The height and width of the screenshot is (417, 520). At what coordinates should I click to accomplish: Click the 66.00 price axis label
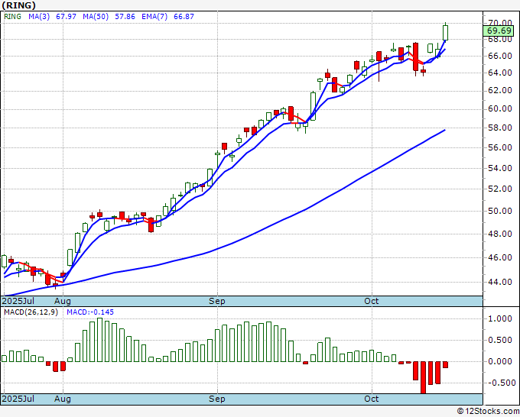500,56
